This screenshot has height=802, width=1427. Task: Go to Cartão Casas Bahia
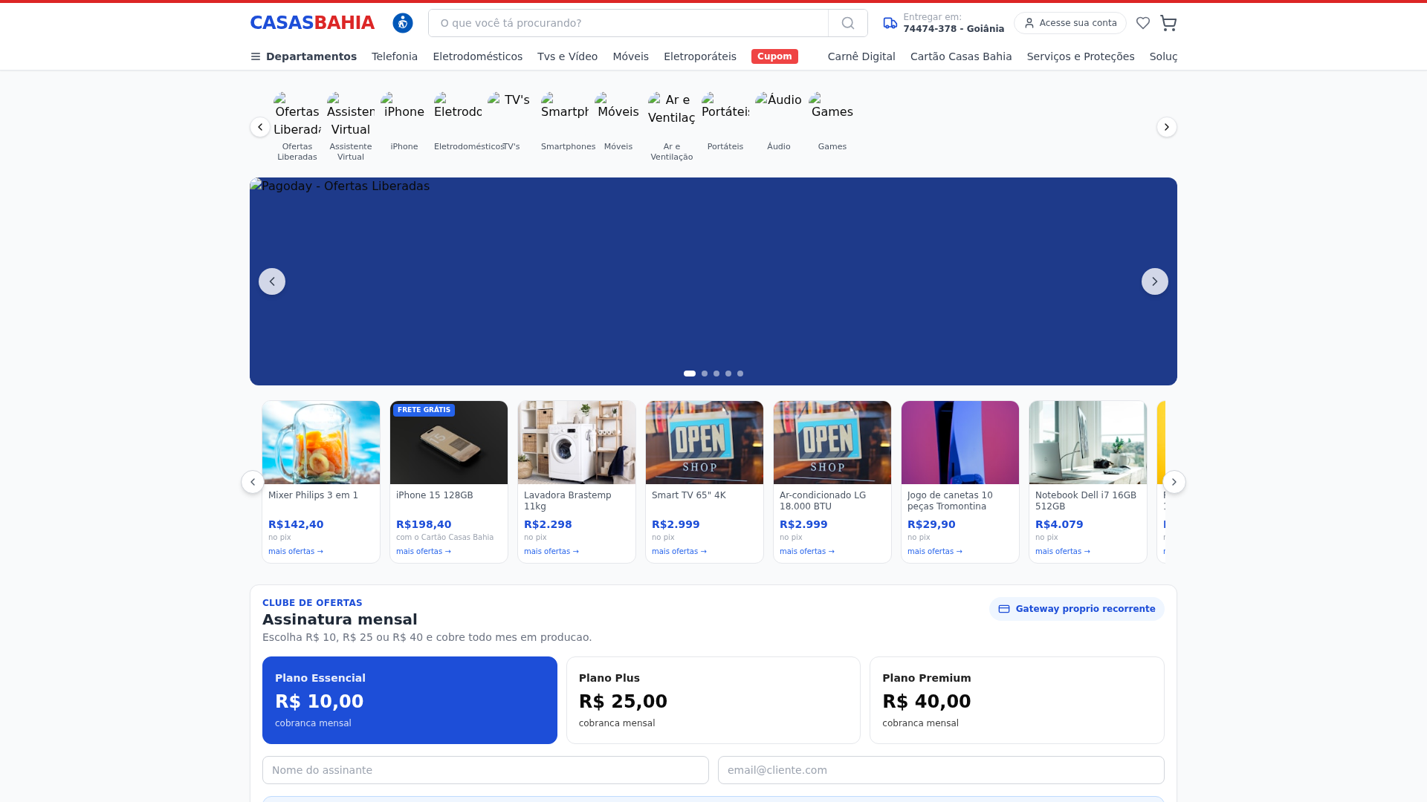pyautogui.click(x=961, y=56)
